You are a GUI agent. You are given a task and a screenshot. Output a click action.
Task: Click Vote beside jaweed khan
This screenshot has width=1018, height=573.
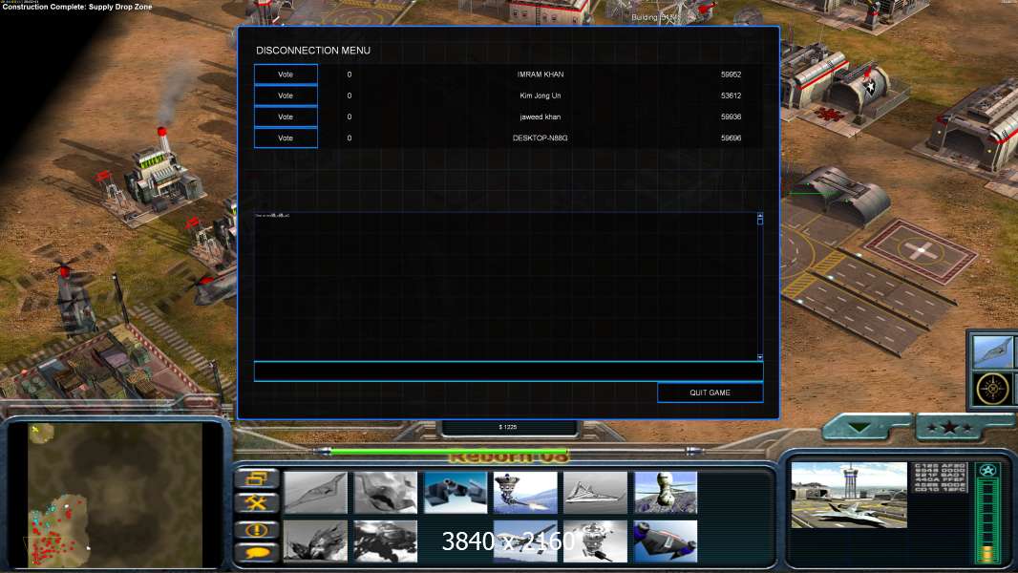point(286,117)
